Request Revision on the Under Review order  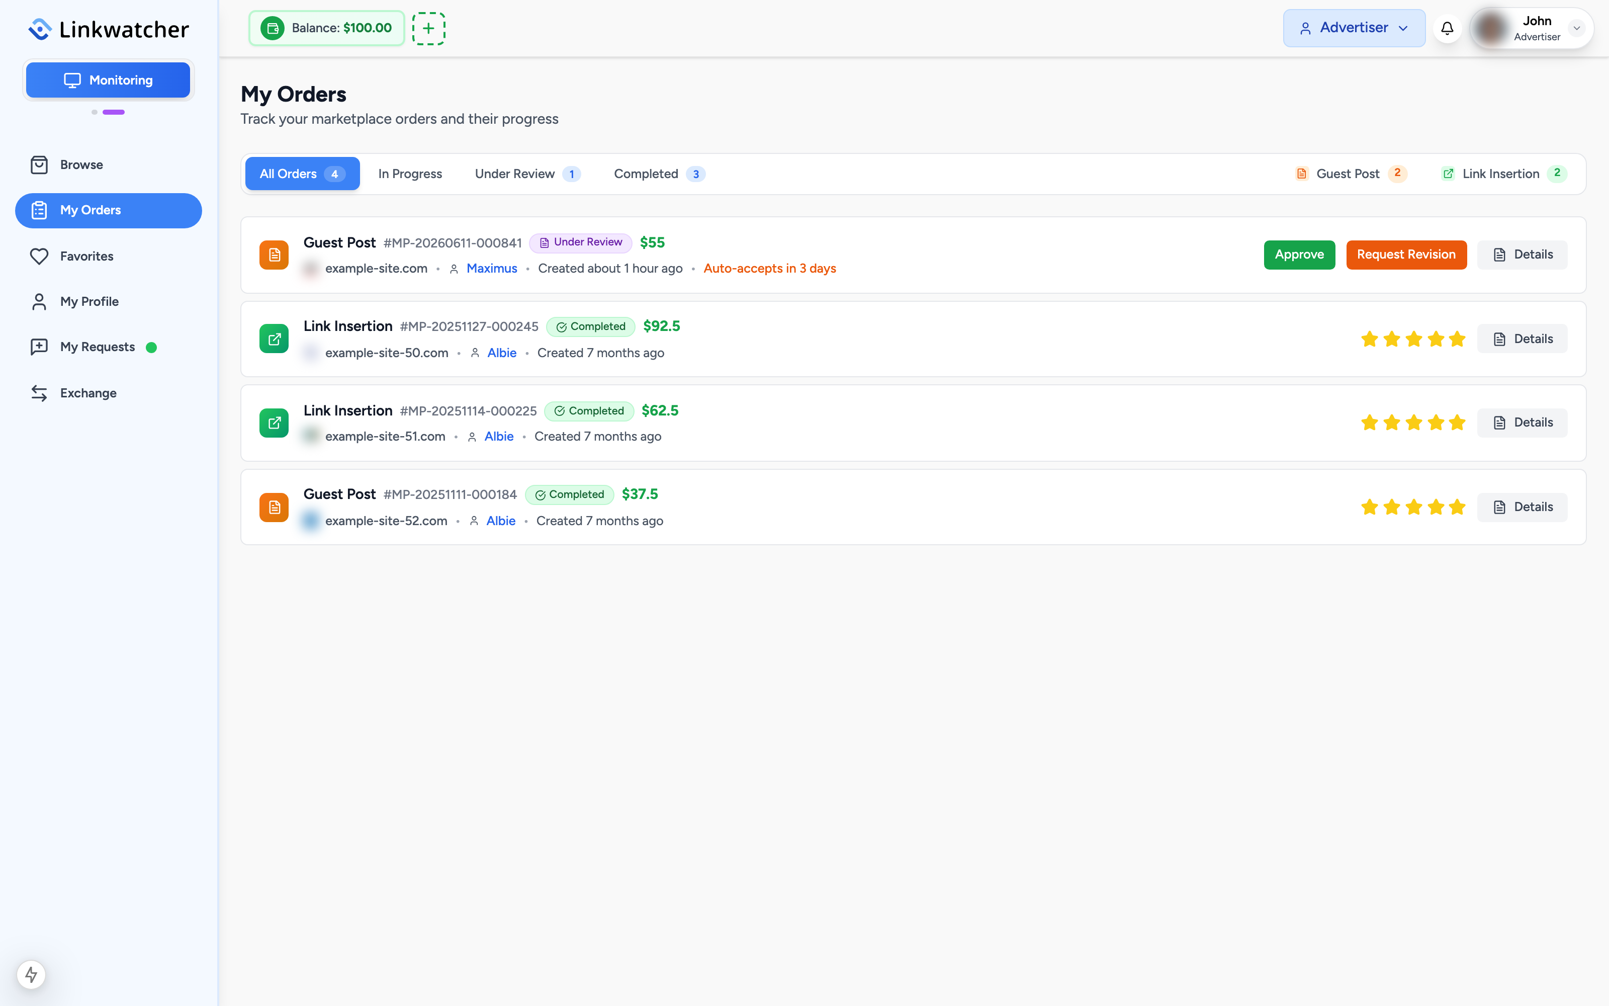(1406, 255)
